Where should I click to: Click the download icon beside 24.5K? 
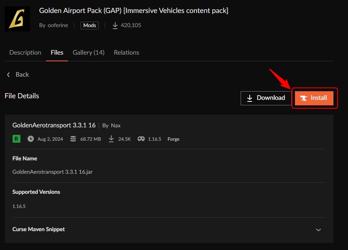coord(111,139)
